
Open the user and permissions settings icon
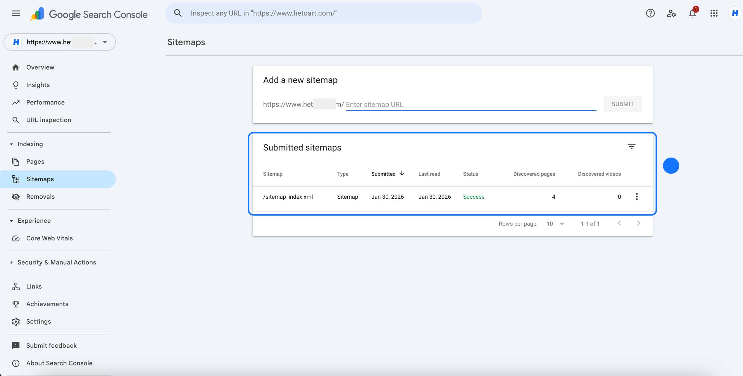coord(671,13)
